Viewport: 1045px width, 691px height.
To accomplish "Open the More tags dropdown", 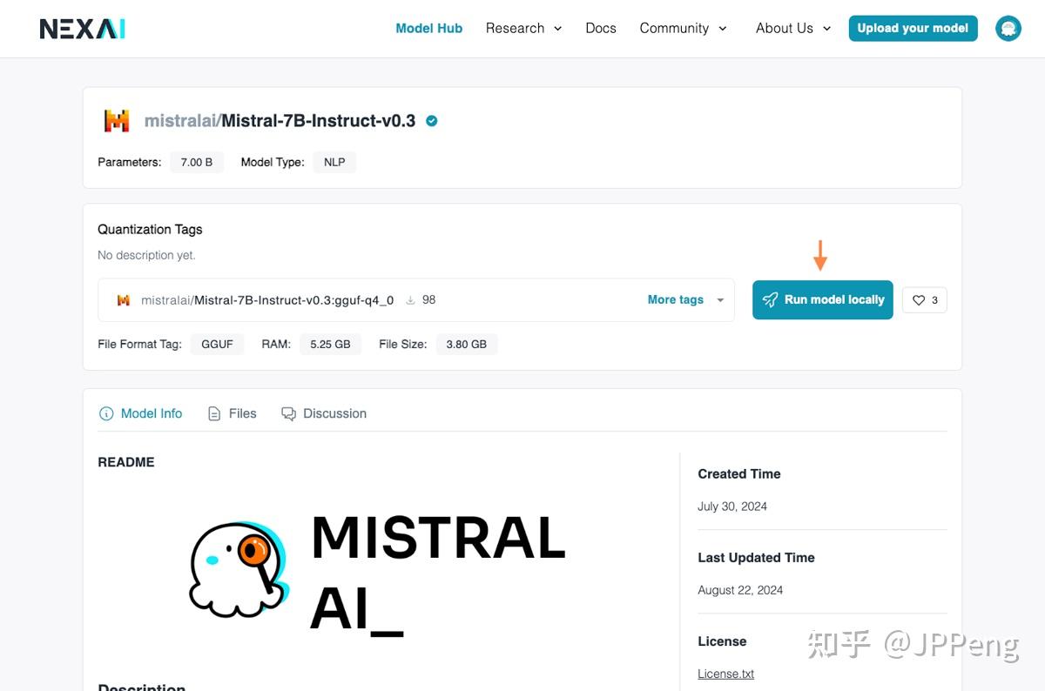I will coord(684,299).
